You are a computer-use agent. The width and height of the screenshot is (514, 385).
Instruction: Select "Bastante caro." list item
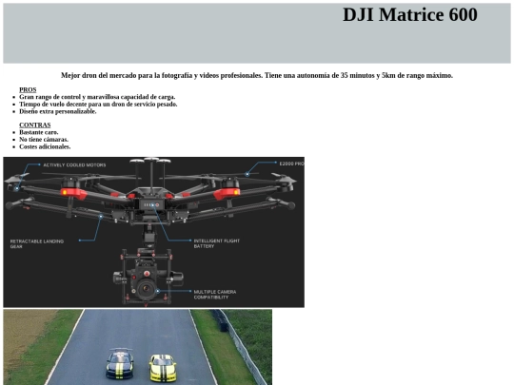pos(39,132)
